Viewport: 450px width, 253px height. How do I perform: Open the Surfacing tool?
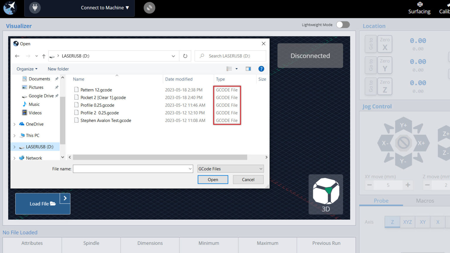(419, 8)
